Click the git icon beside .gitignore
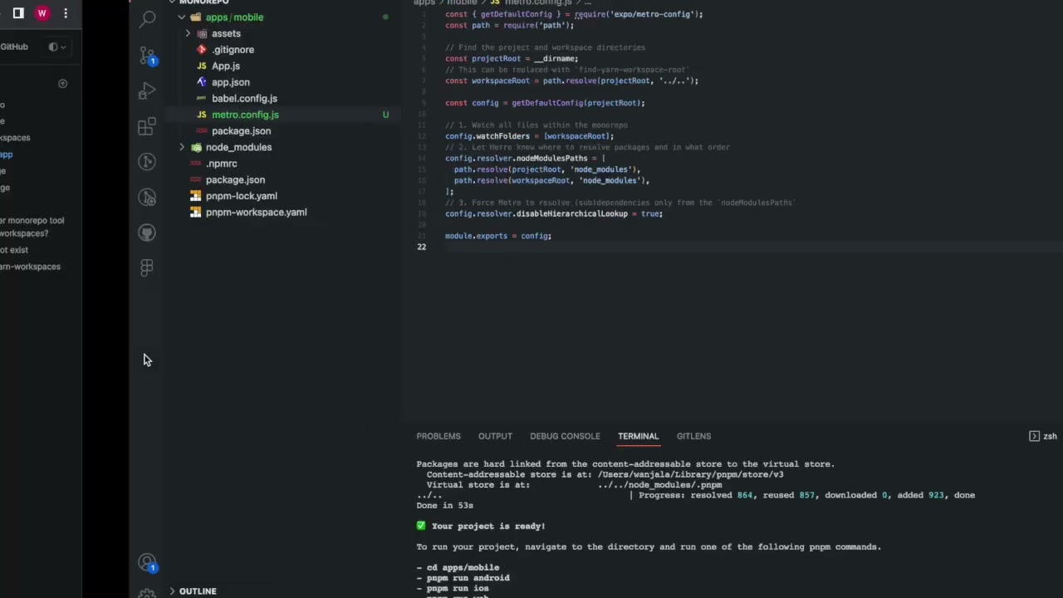Screen dimensions: 1063x598 (202, 50)
